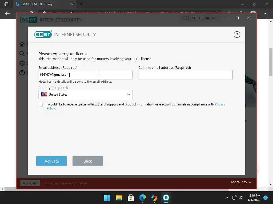This screenshot has height=204, width=273.
Task: Open Edge settings and more menu
Action: click(x=265, y=13)
